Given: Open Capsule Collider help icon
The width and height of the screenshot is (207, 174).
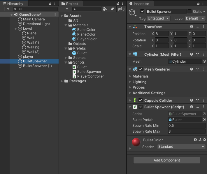Looking at the screenshot, I should pos(192,100).
